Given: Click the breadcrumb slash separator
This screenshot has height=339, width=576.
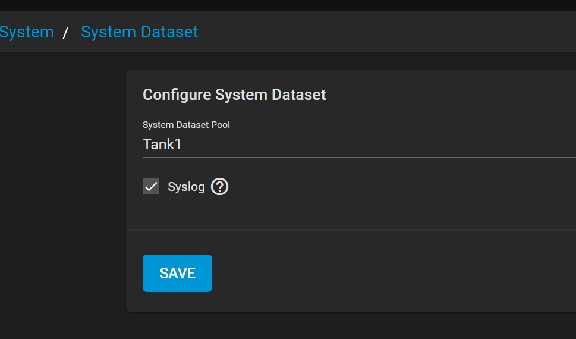Looking at the screenshot, I should click(x=66, y=32).
